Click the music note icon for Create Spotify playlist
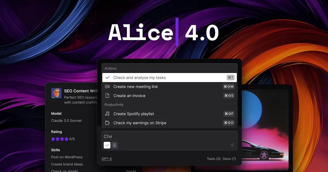This screenshot has width=328, height=172. coord(107,114)
